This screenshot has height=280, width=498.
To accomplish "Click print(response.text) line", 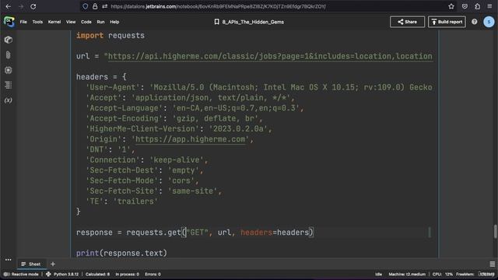I will pos(121,254).
